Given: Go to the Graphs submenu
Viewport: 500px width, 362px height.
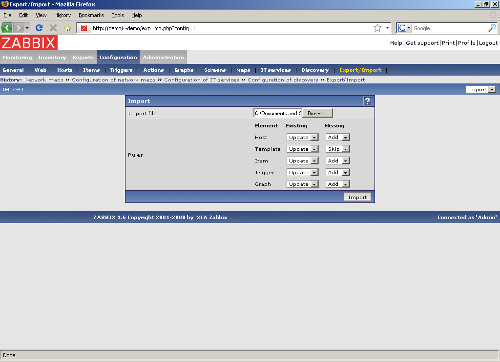Looking at the screenshot, I should pos(184,70).
